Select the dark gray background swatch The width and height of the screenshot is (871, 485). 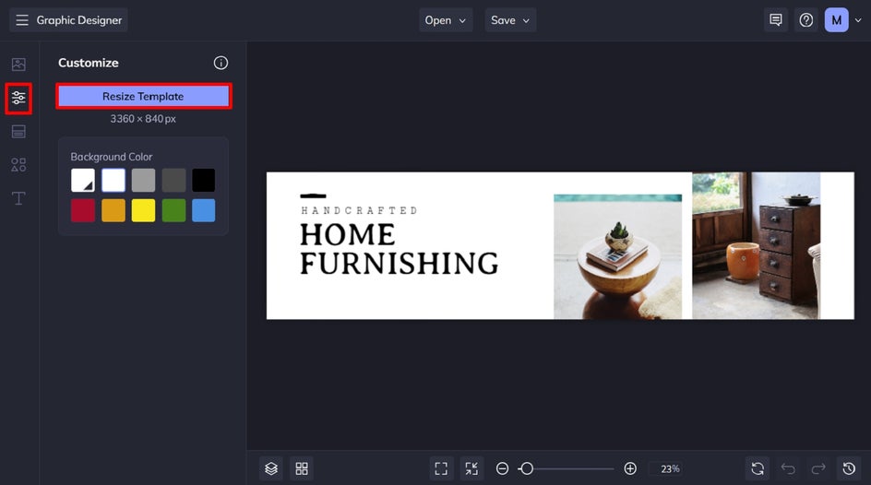173,181
